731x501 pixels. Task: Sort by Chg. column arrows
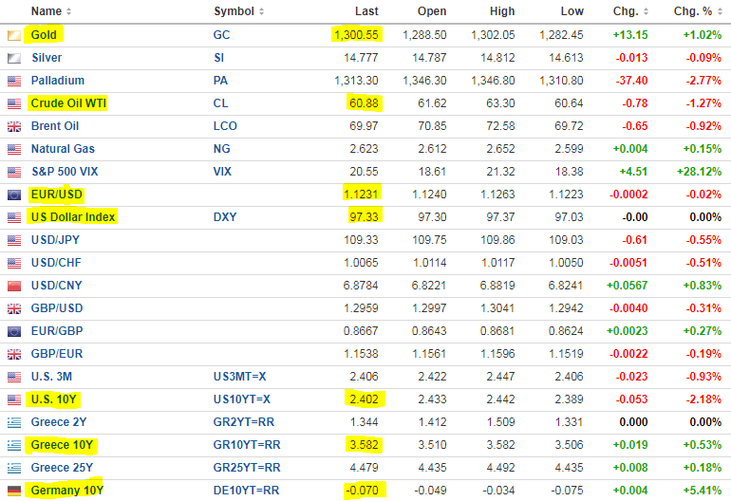(646, 11)
